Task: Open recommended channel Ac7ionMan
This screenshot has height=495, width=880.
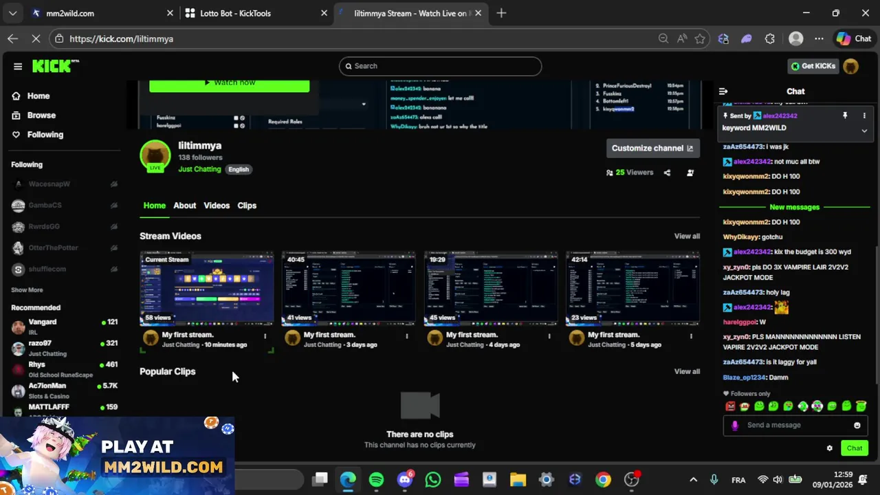Action: pos(65,390)
